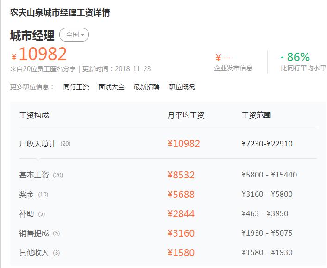Click the 月平均工资 column header
This screenshot has height=268, width=327.
click(186, 115)
